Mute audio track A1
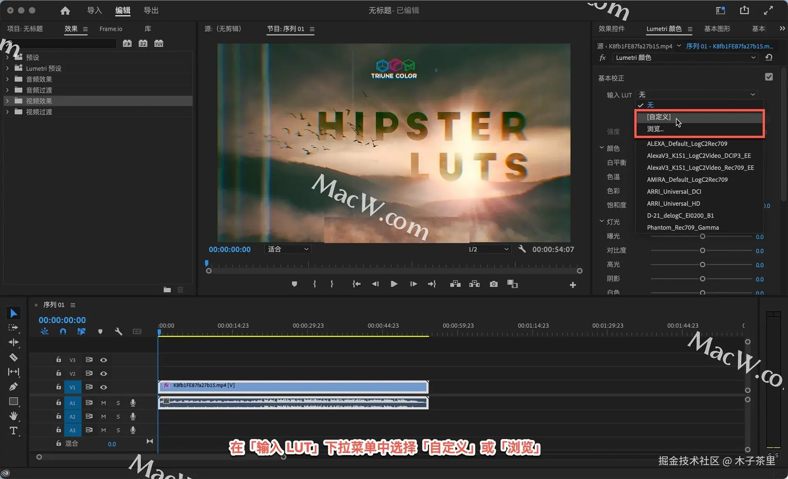Screen dimensions: 788x479 [103, 403]
